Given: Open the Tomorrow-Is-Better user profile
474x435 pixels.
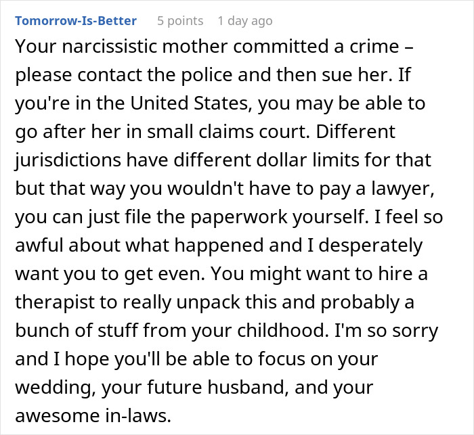Looking at the screenshot, I should tap(75, 21).
